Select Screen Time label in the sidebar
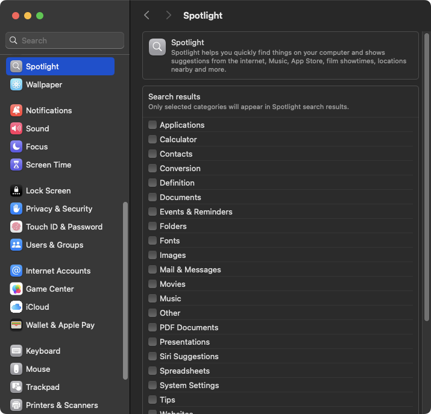 49,165
